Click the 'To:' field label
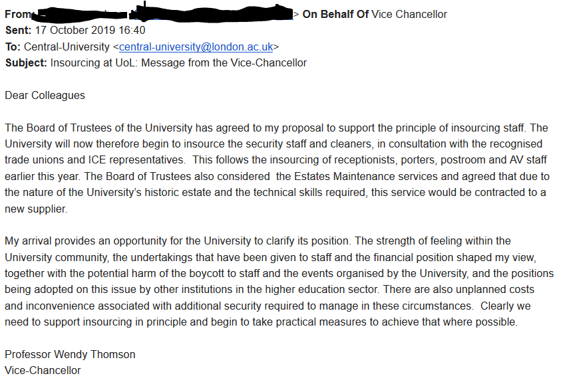The height and width of the screenshot is (392, 563). tap(13, 47)
